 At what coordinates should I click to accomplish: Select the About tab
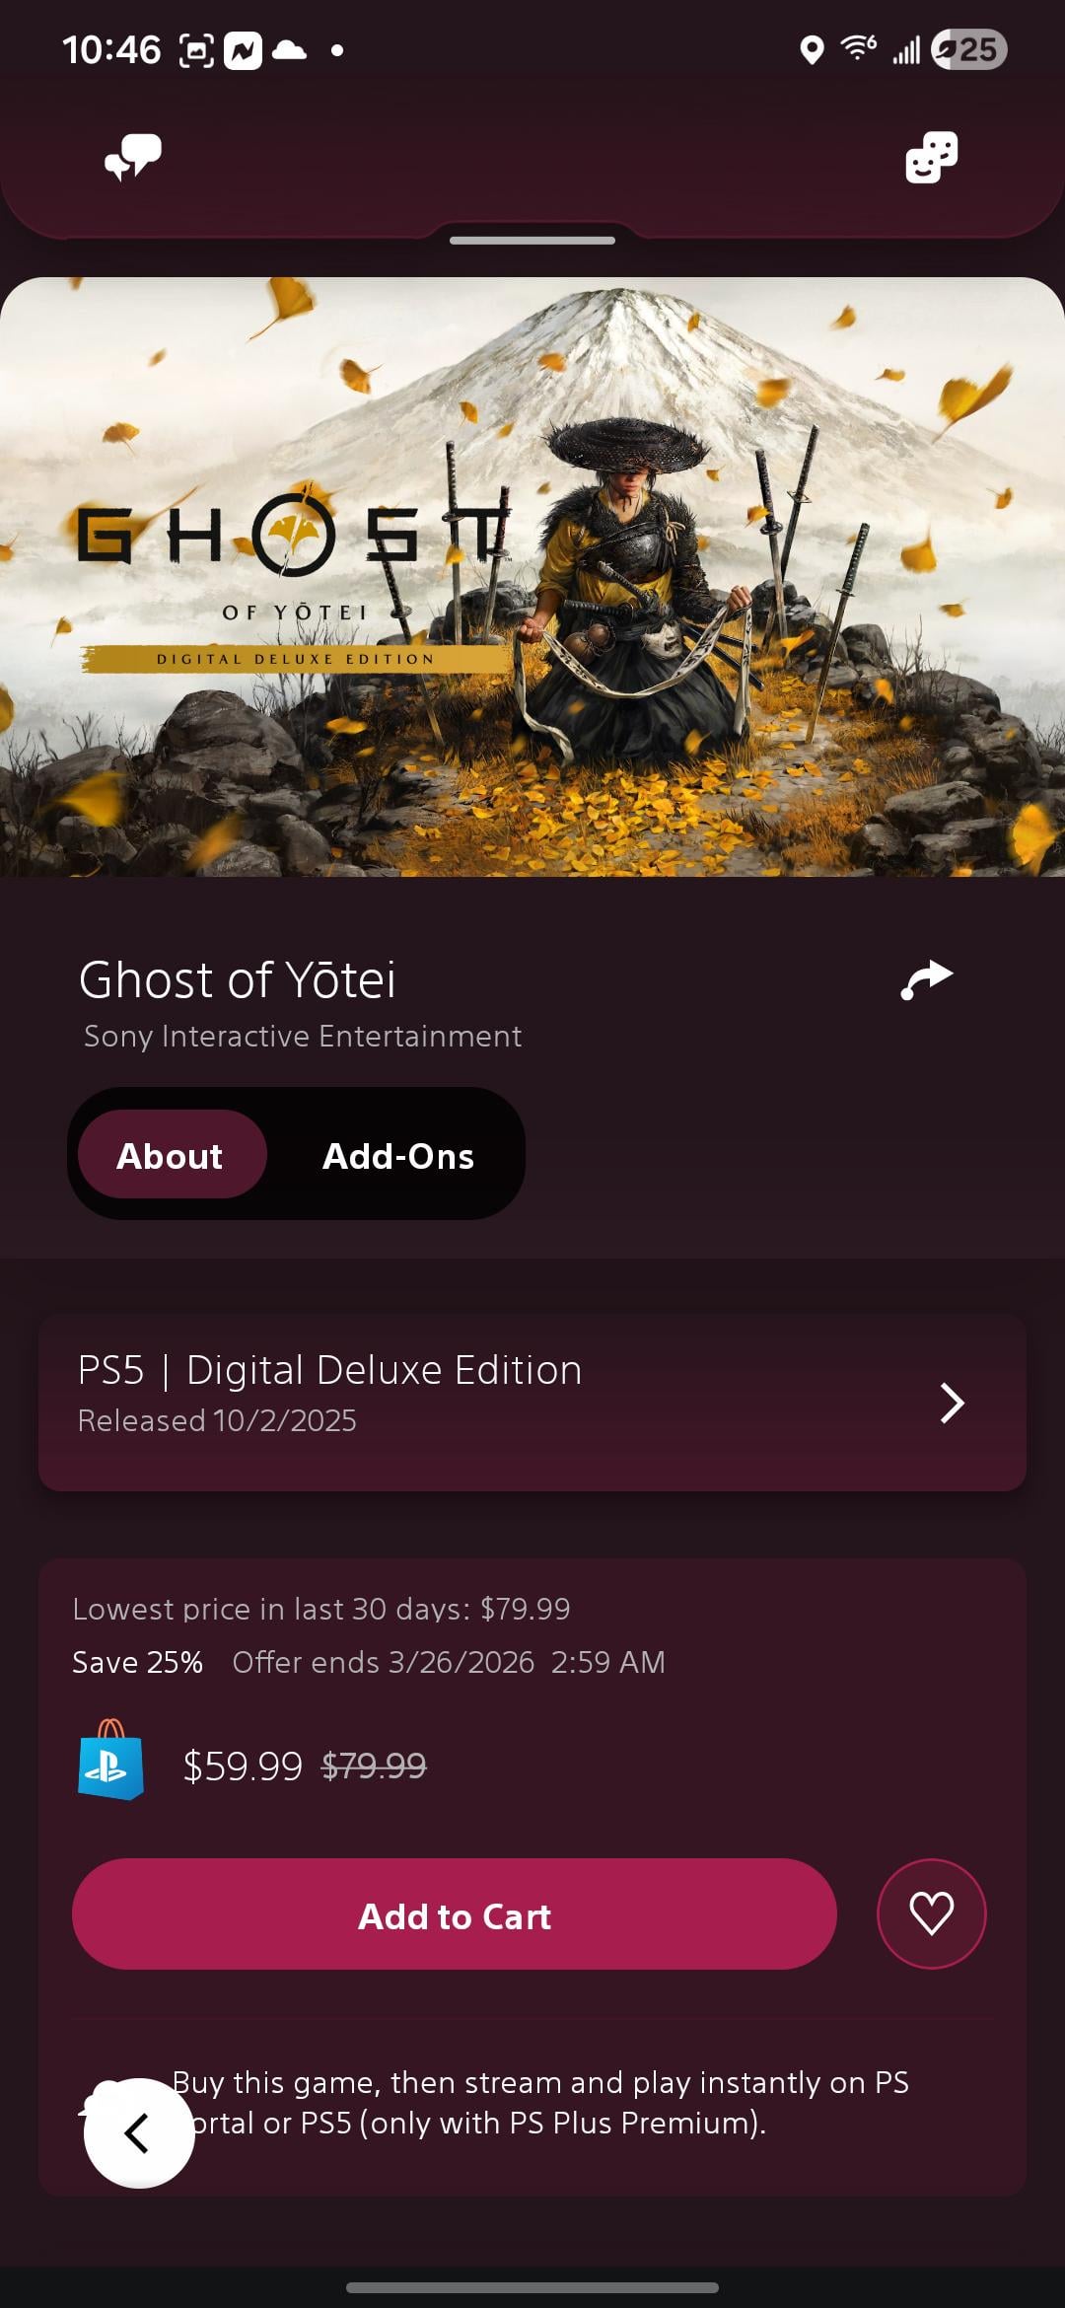(x=172, y=1154)
